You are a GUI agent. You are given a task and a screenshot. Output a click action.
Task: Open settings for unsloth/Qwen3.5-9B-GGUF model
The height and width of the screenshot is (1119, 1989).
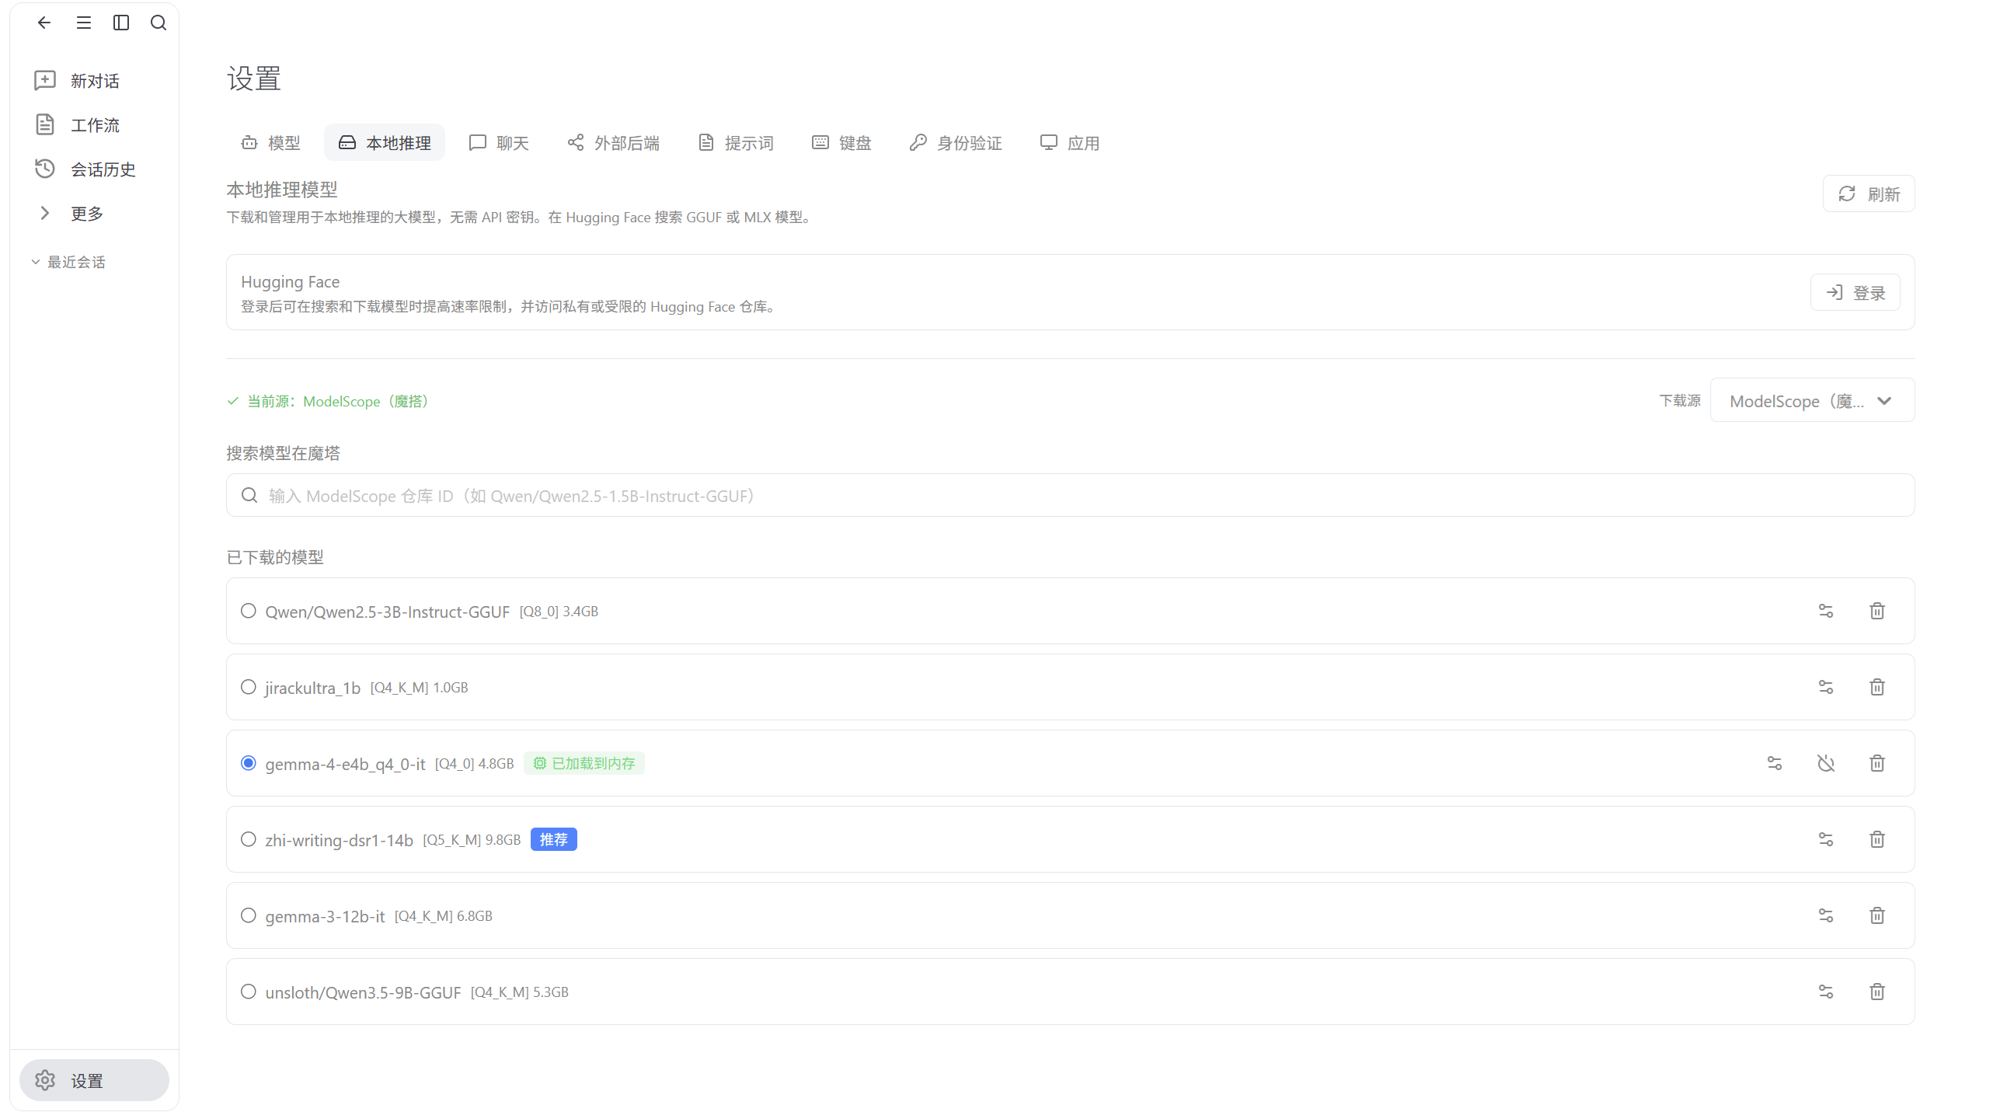(1826, 992)
